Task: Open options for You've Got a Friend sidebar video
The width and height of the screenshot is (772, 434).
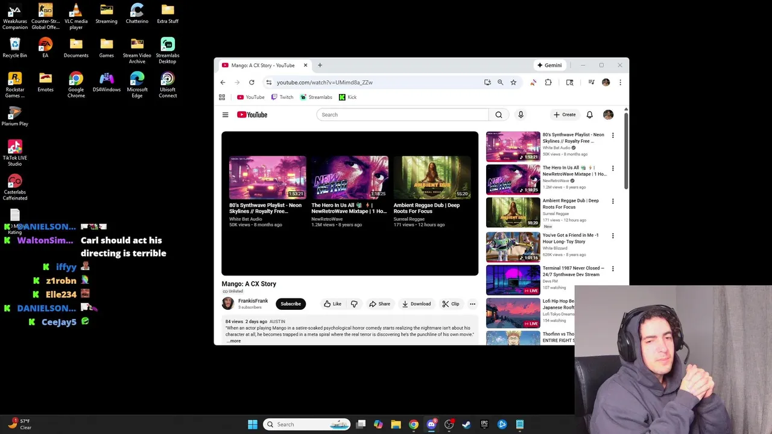Action: pyautogui.click(x=613, y=236)
